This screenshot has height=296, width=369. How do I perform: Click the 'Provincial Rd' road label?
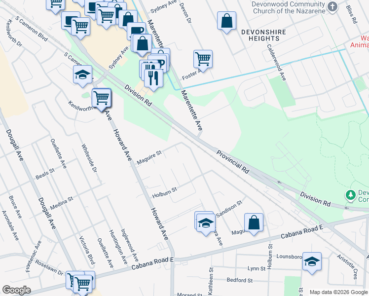pyautogui.click(x=232, y=162)
